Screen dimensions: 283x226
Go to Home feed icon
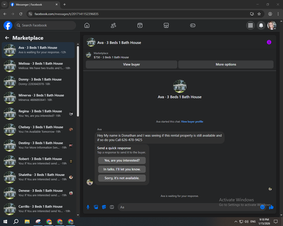87,25
